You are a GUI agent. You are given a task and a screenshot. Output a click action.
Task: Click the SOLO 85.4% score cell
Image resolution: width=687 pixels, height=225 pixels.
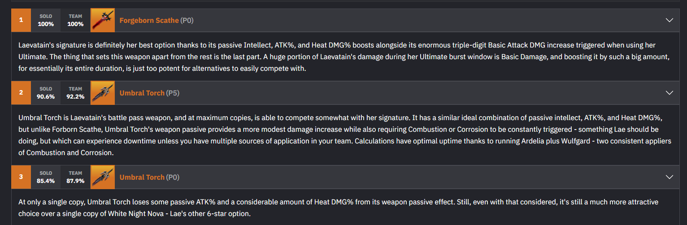coord(46,177)
